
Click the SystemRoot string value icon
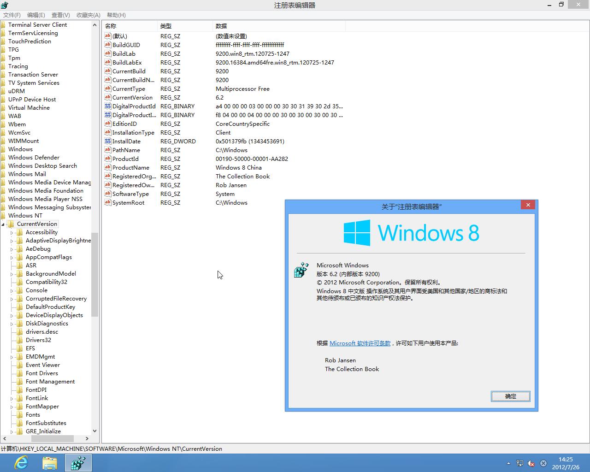click(108, 202)
